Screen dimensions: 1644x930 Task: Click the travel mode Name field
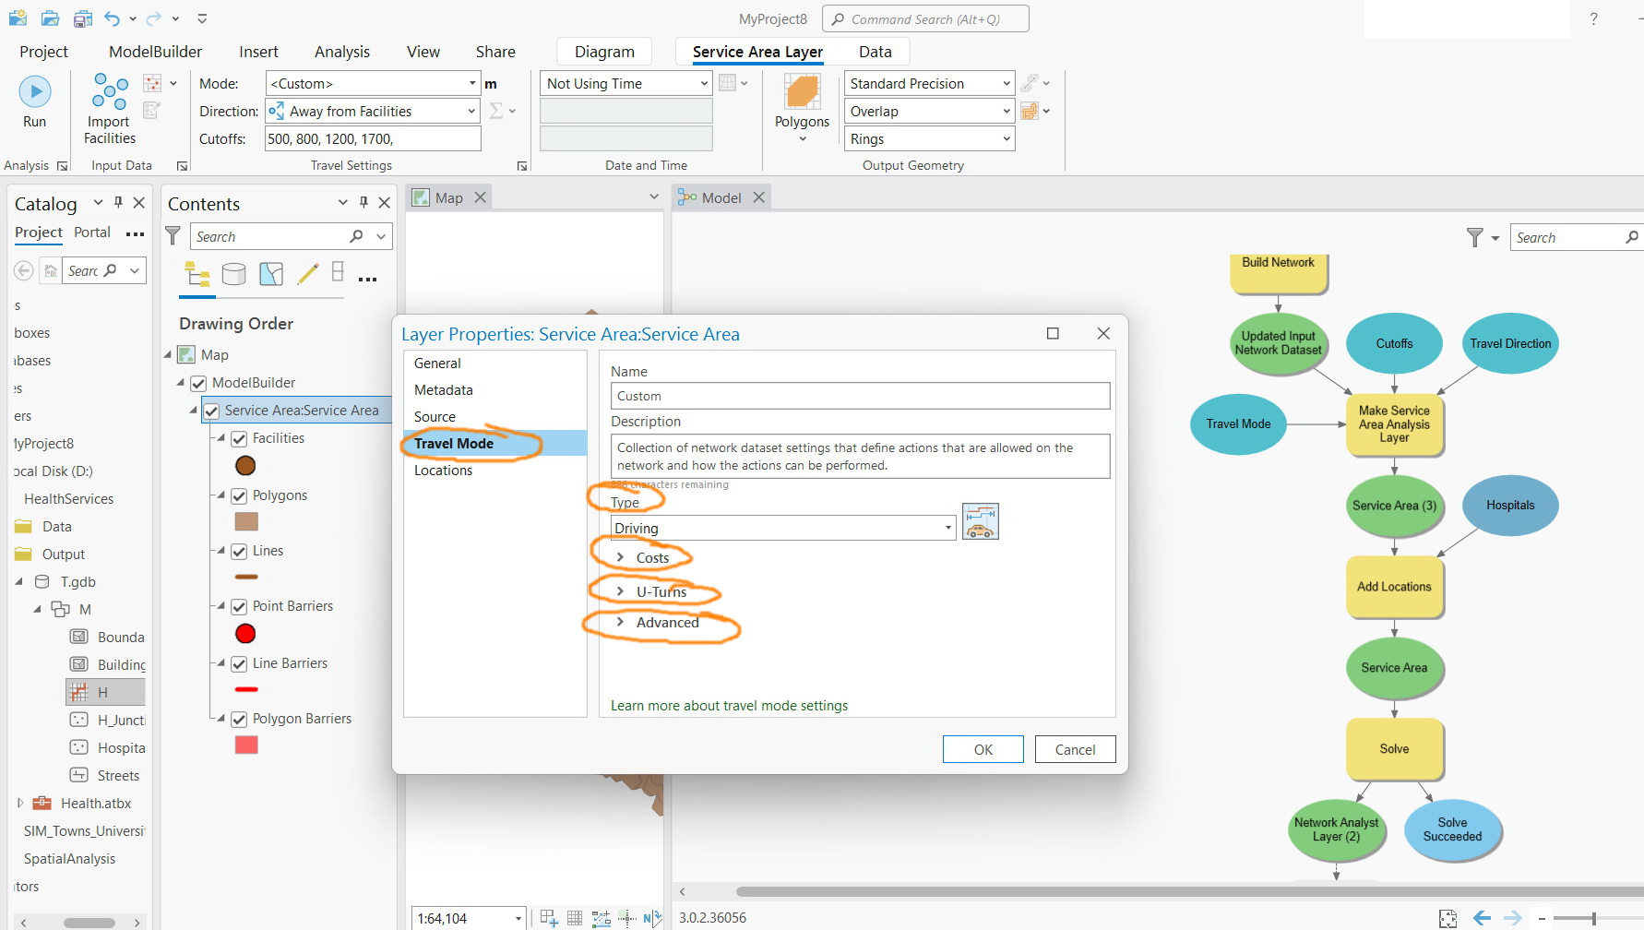point(860,396)
